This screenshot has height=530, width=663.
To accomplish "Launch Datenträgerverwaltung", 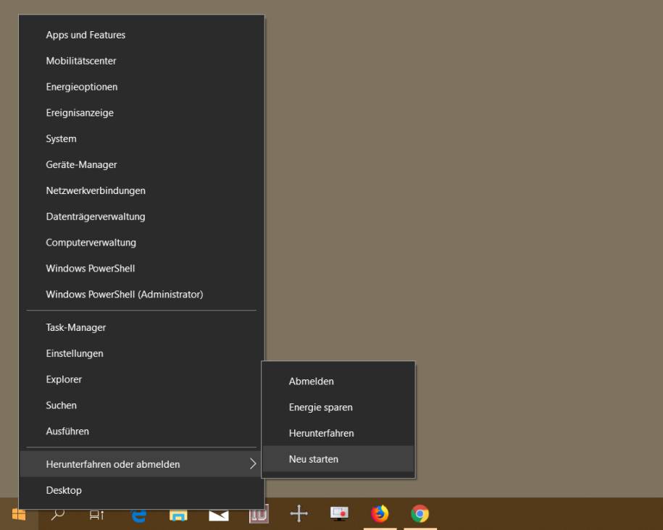I will click(141, 216).
